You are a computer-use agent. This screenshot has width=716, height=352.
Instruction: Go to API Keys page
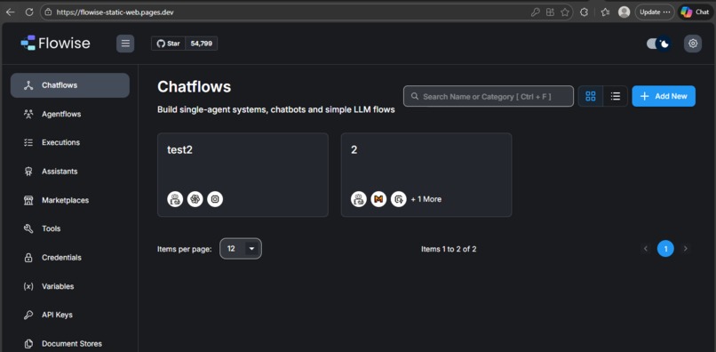70,315
